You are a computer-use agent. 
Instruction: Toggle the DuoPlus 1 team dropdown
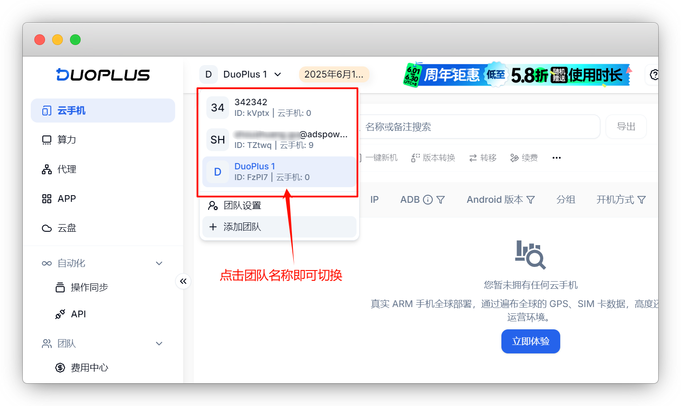[x=241, y=74]
